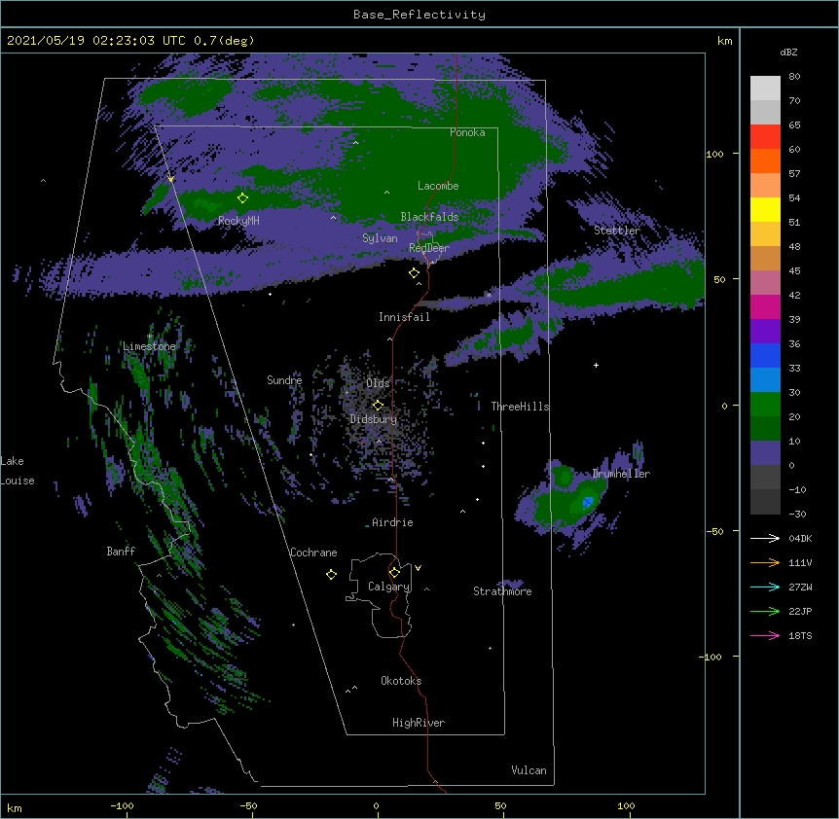The image size is (839, 819).
Task: Click the white plus marker east of ThreeHills
Action: tap(596, 365)
